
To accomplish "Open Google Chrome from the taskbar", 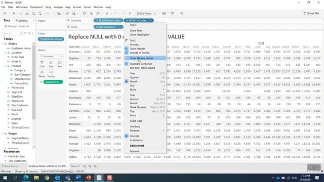I will coord(47,177).
